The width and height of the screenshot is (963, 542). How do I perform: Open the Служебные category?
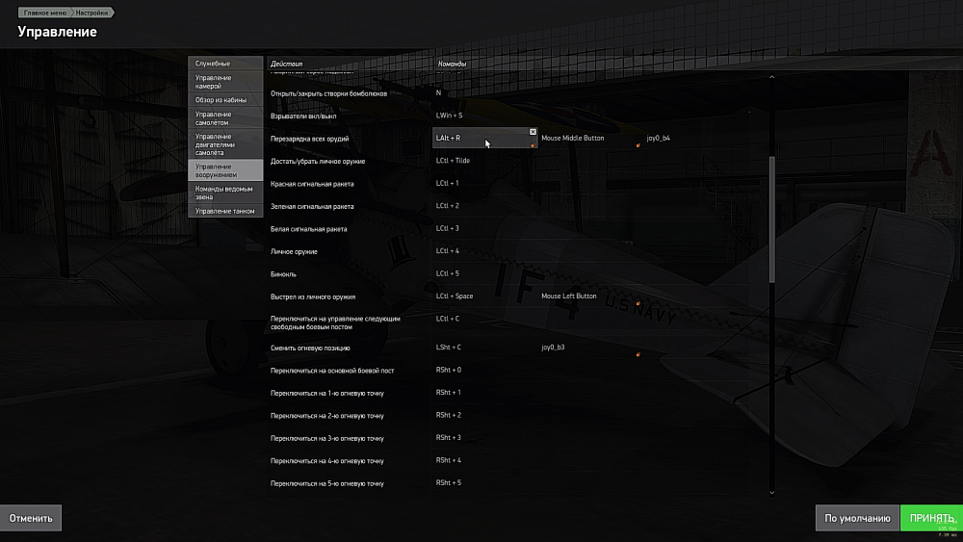(x=225, y=64)
